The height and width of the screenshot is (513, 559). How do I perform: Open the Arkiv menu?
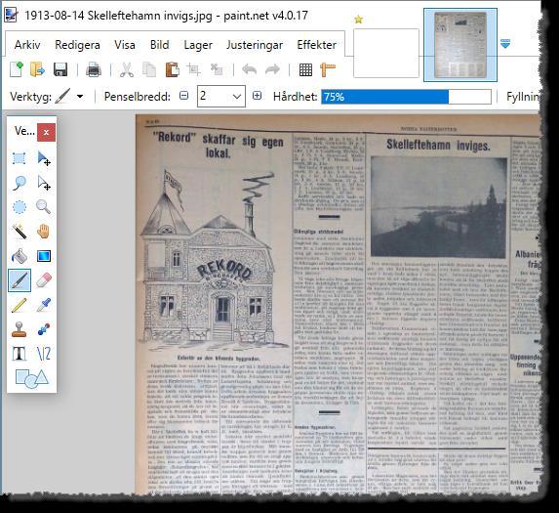(x=27, y=45)
